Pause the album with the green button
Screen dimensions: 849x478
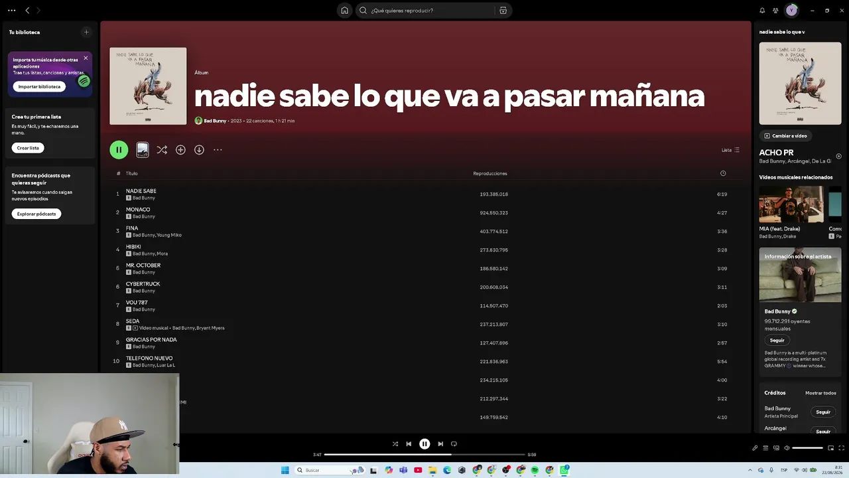119,150
